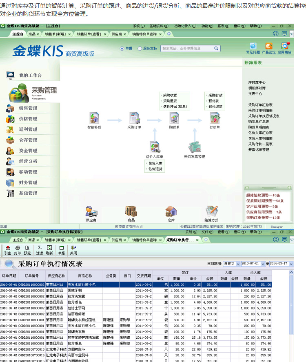Select 价格管理 in the sidebar
Viewport: 306px width, 362px height.
28,119
